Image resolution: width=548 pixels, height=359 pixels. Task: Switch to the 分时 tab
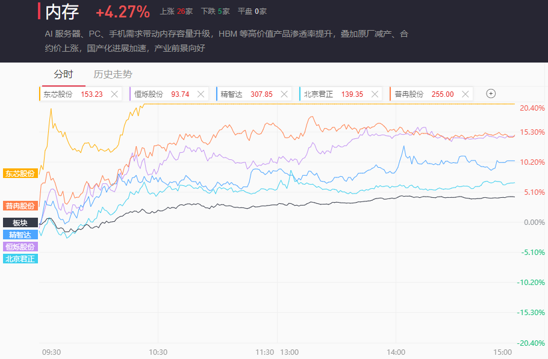pyautogui.click(x=63, y=75)
